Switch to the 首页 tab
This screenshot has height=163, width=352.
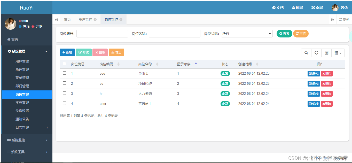pos(67,19)
